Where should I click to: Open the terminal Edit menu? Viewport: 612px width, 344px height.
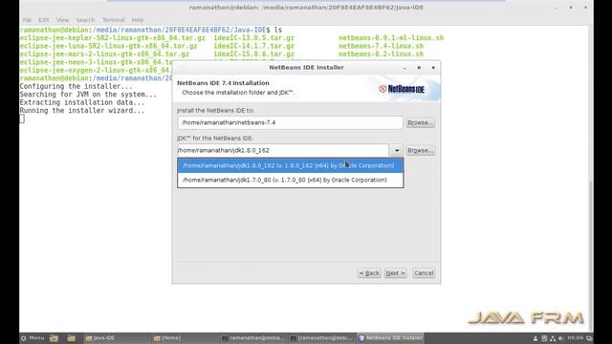[44, 20]
